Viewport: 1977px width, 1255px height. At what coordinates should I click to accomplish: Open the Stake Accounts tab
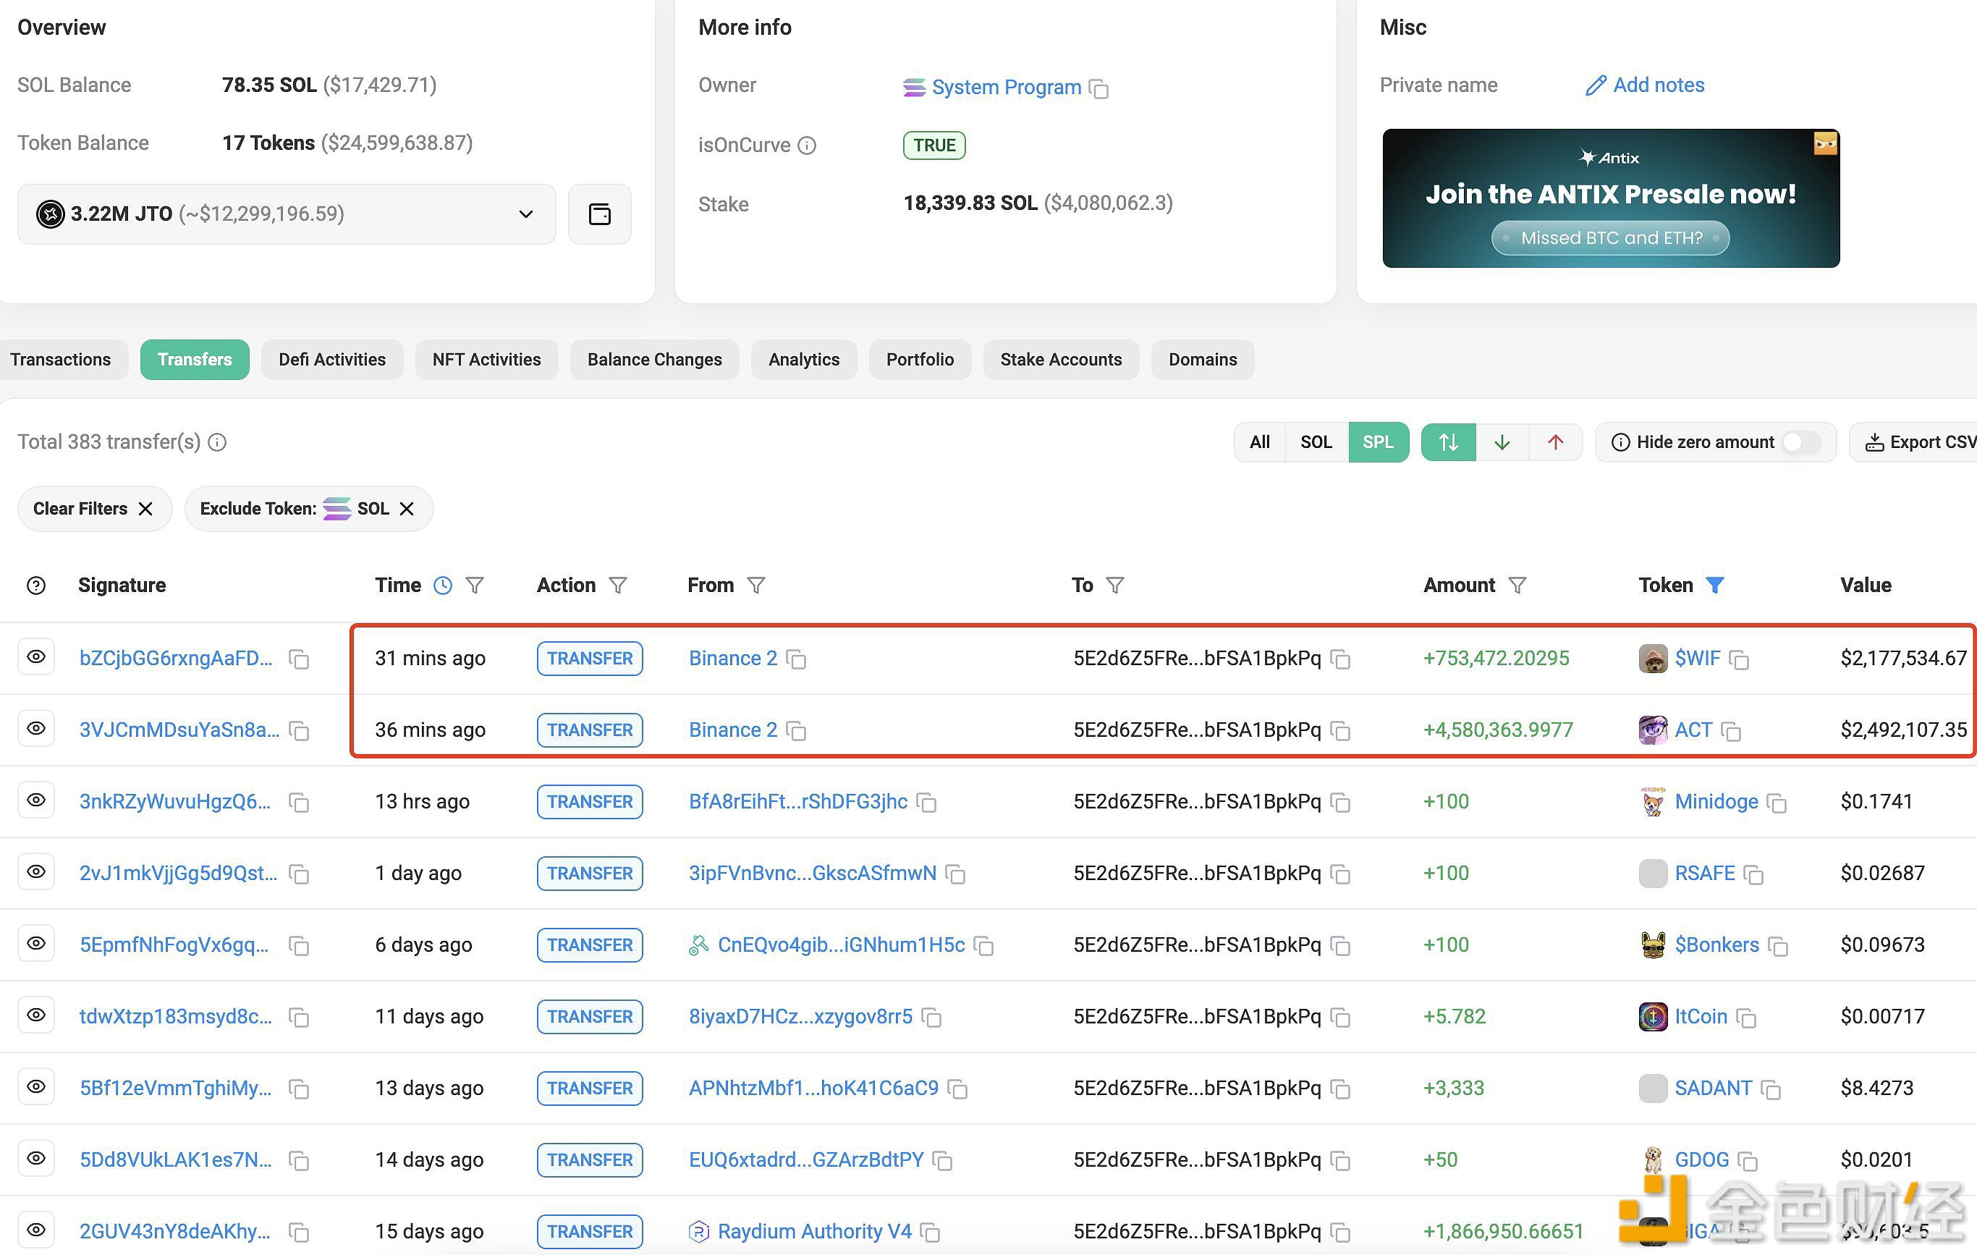(1060, 360)
